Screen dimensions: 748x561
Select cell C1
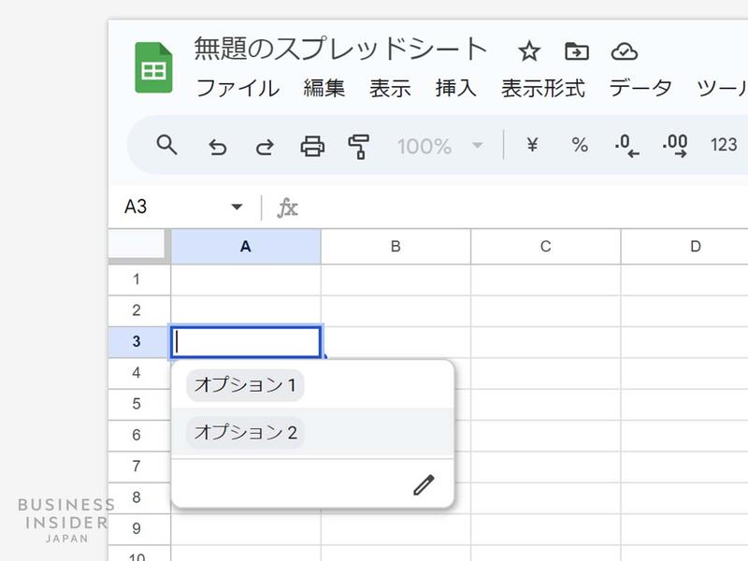point(546,280)
